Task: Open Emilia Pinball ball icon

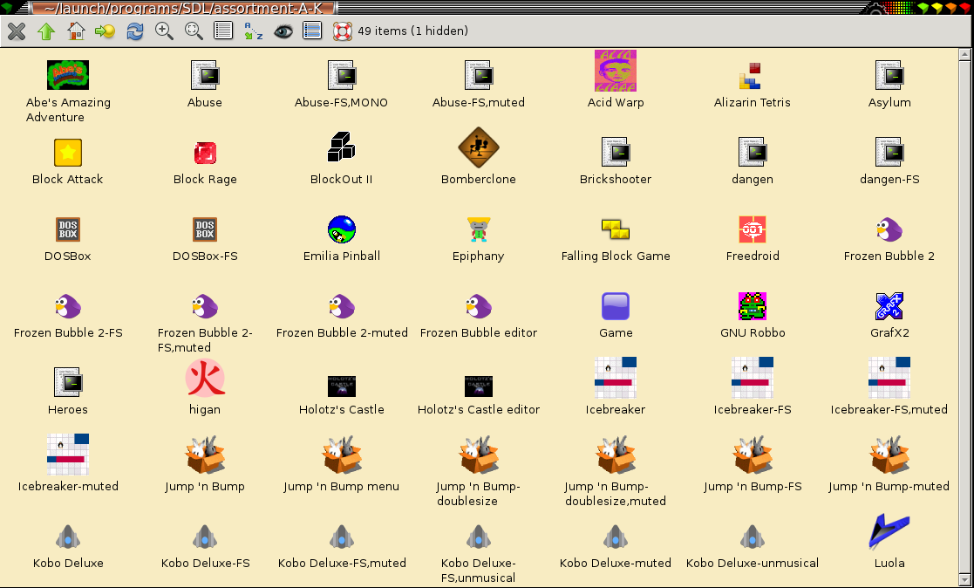Action: pyautogui.click(x=342, y=229)
